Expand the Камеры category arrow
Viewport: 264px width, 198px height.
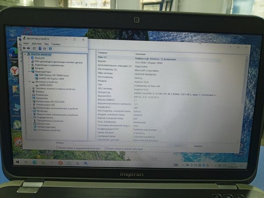click(30, 92)
